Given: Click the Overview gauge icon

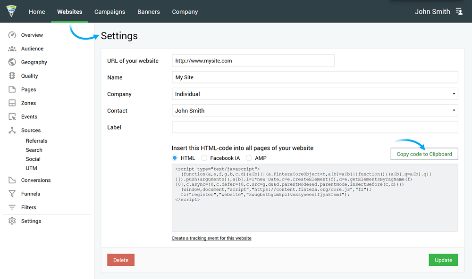Looking at the screenshot, I should click(12, 35).
